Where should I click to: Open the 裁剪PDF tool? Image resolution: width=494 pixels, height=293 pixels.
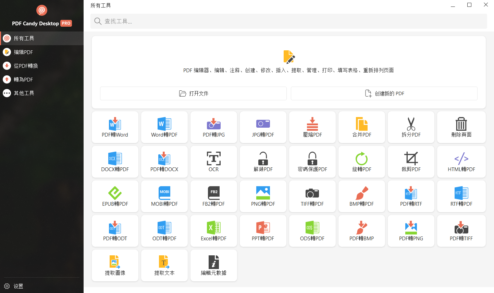[x=411, y=162]
